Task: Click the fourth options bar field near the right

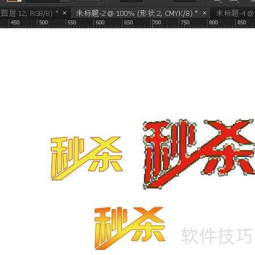Action: [184, 1]
